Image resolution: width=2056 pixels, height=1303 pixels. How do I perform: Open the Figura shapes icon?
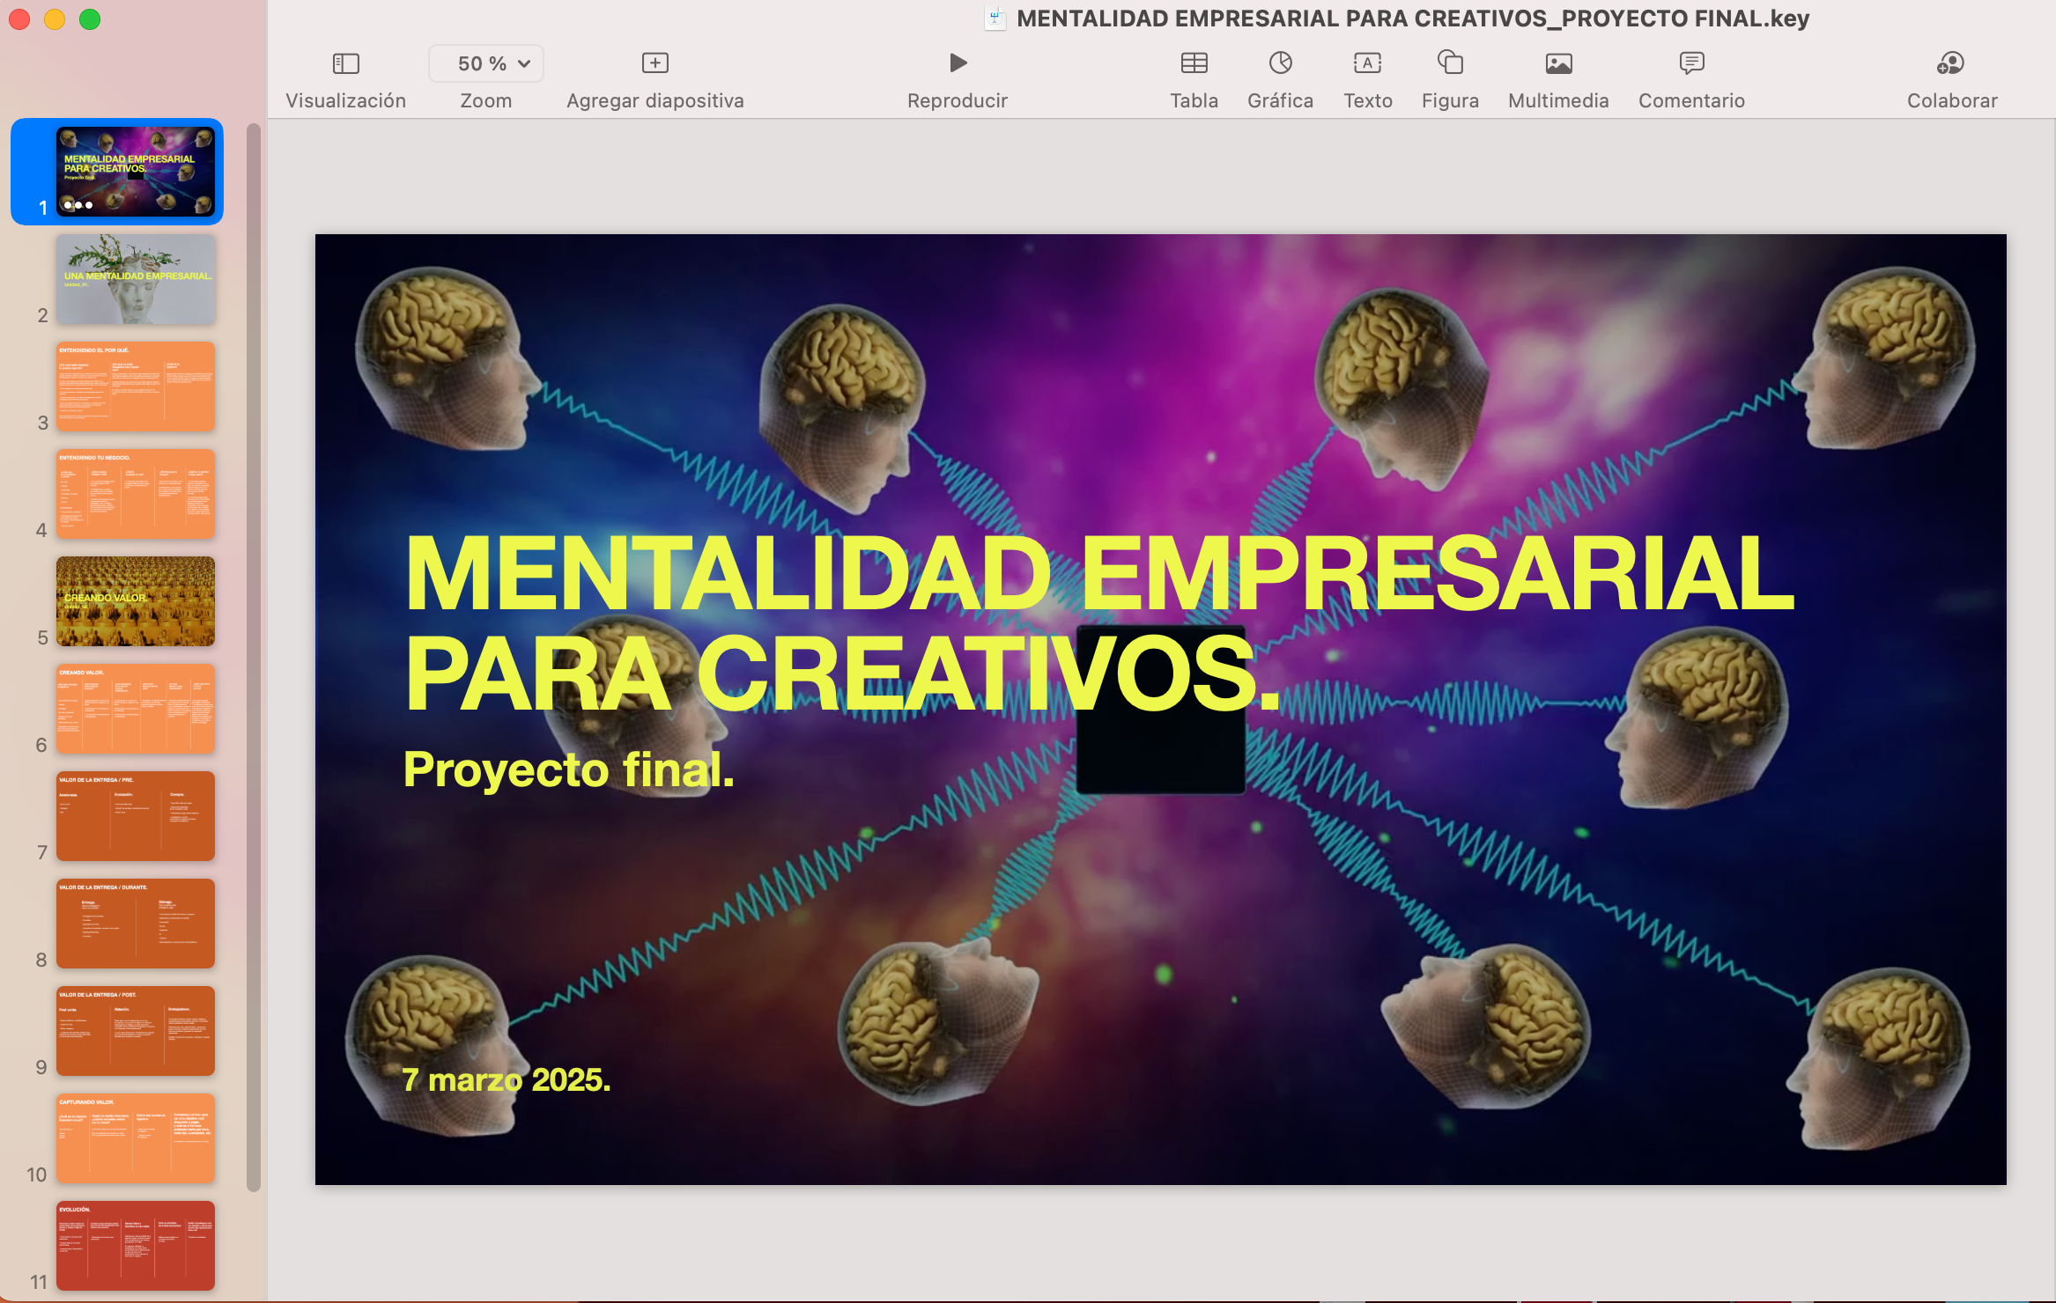1450,63
